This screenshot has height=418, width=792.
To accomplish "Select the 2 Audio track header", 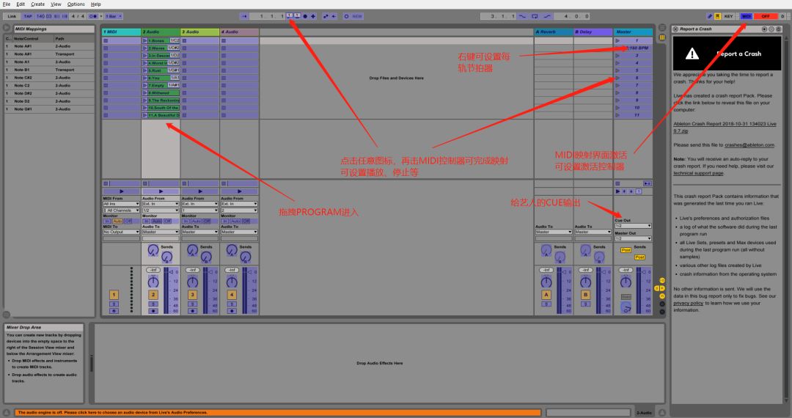I will click(x=161, y=32).
